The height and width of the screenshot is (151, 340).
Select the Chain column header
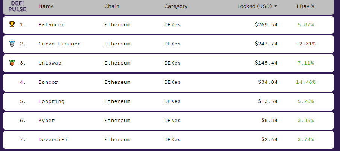pos(112,6)
